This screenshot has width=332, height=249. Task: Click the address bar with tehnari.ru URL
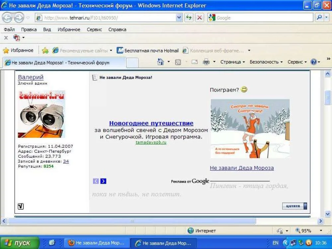pyautogui.click(x=106, y=18)
